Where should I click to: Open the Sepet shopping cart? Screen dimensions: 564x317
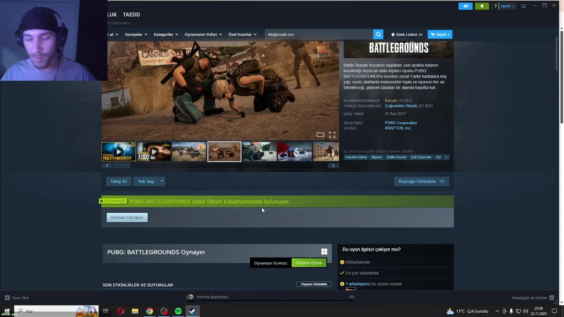click(x=440, y=34)
